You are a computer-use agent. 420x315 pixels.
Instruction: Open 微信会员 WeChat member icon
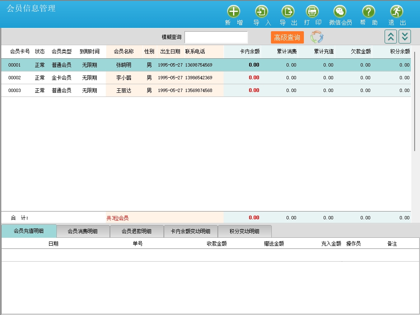(340, 12)
